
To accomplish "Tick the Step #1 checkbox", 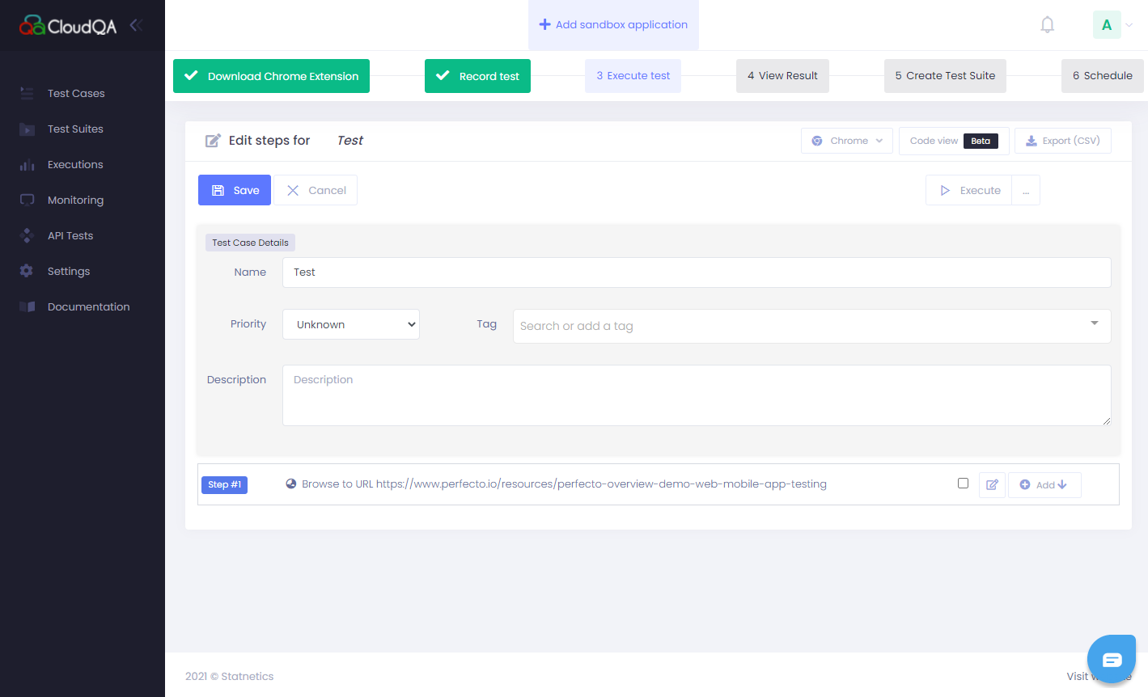I will (963, 484).
